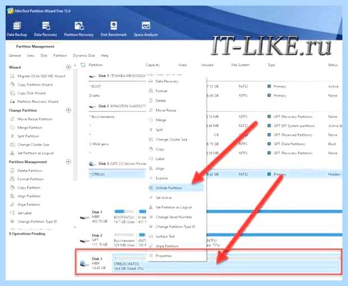
Task: Select the Disk 2 icon in disk map
Action: (x=85, y=241)
